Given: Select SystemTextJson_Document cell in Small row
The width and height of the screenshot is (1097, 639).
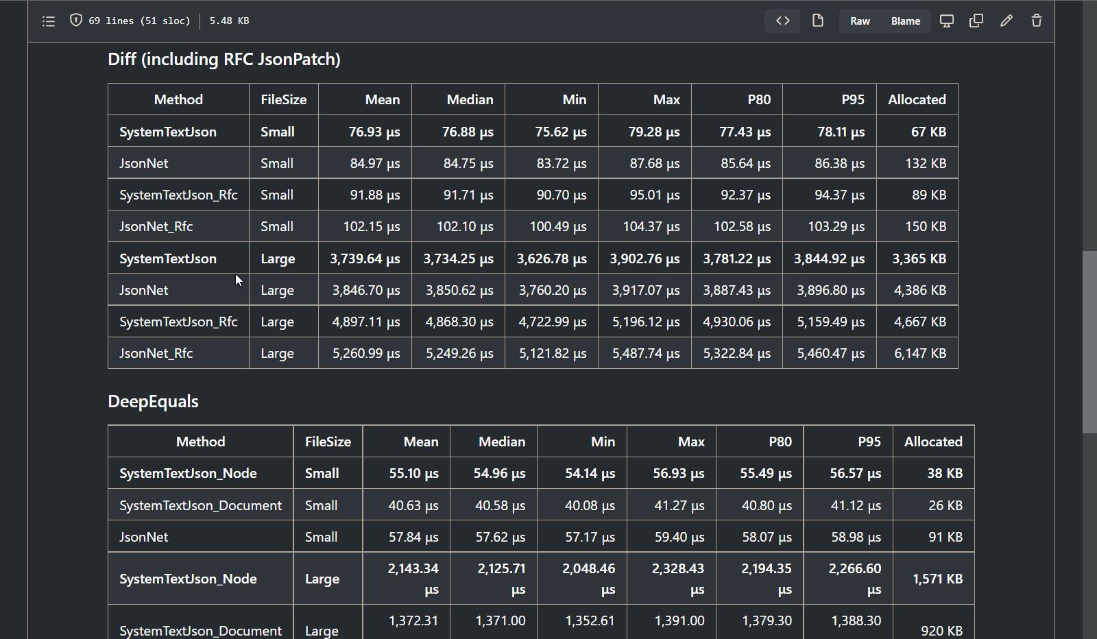Looking at the screenshot, I should (x=200, y=506).
